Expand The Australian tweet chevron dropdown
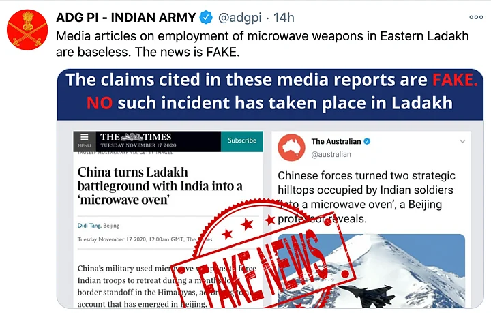The height and width of the screenshot is (313, 491). [462, 141]
